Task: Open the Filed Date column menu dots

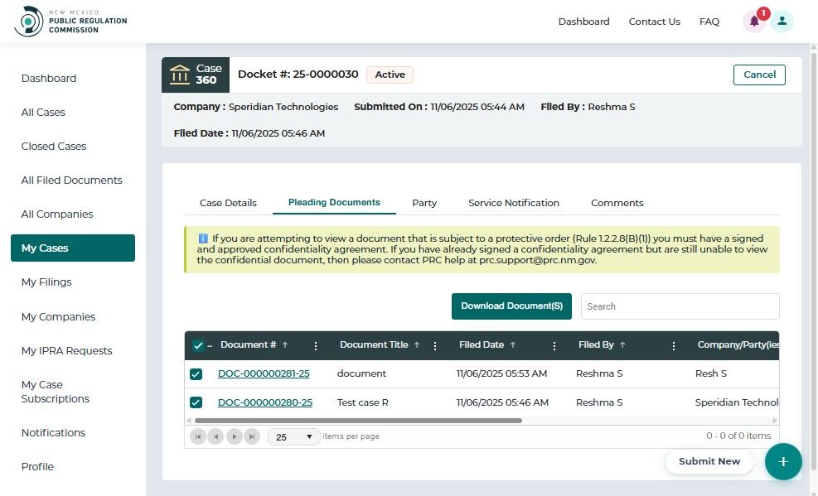Action: 554,345
